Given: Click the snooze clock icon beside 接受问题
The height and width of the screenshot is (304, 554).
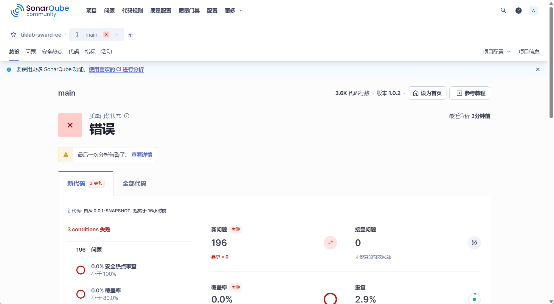Looking at the screenshot, I should (x=474, y=243).
